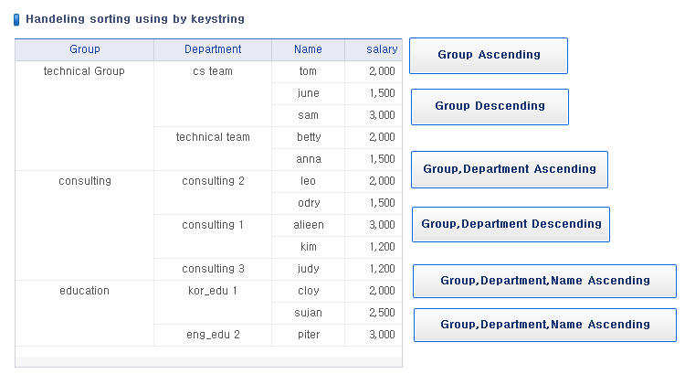Sort by Group,Department Descending button
The image size is (695, 385).
pos(511,224)
